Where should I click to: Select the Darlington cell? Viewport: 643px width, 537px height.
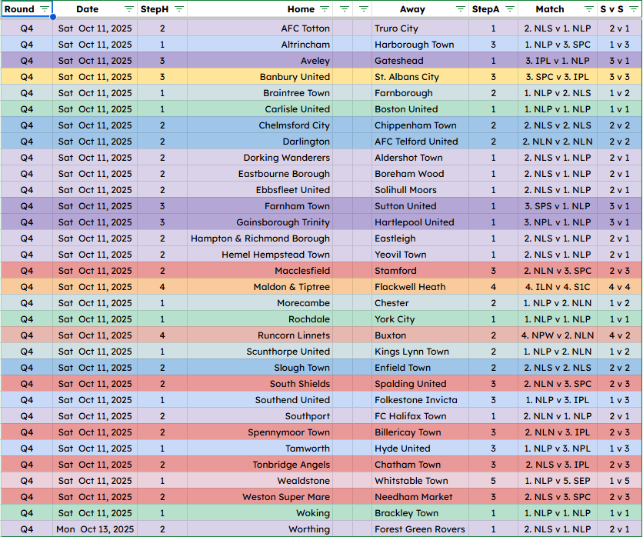260,142
